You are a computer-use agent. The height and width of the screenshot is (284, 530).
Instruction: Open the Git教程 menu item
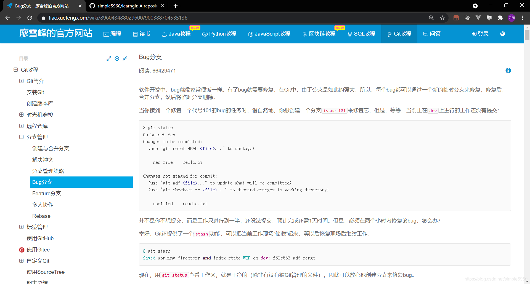399,34
